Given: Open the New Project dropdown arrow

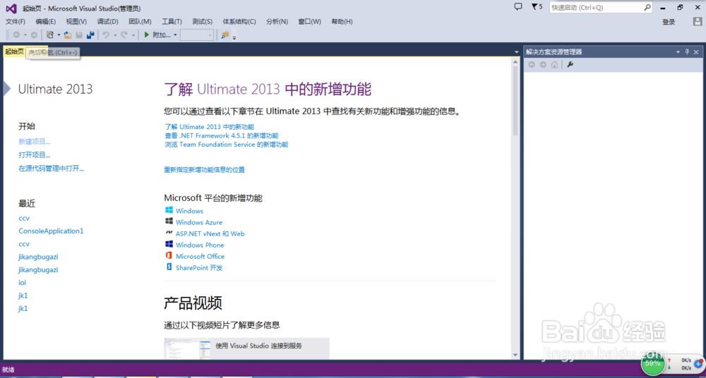Looking at the screenshot, I should click(59, 35).
